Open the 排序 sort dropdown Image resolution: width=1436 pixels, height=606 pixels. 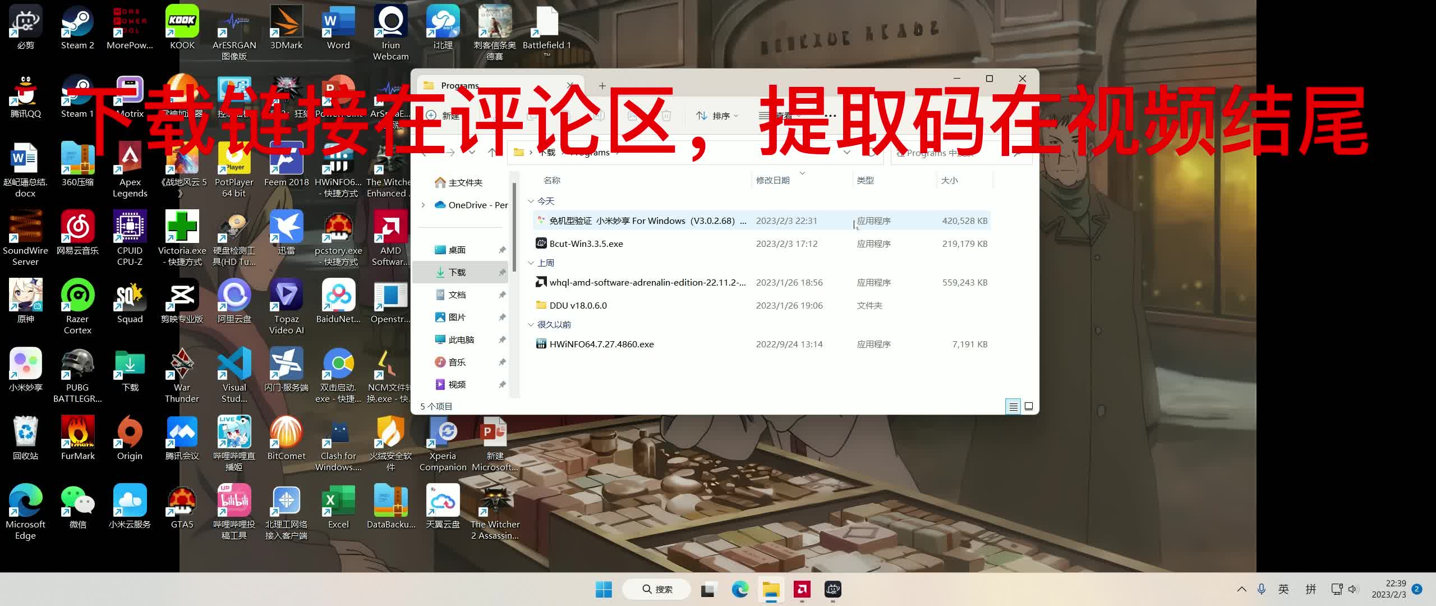pyautogui.click(x=717, y=116)
